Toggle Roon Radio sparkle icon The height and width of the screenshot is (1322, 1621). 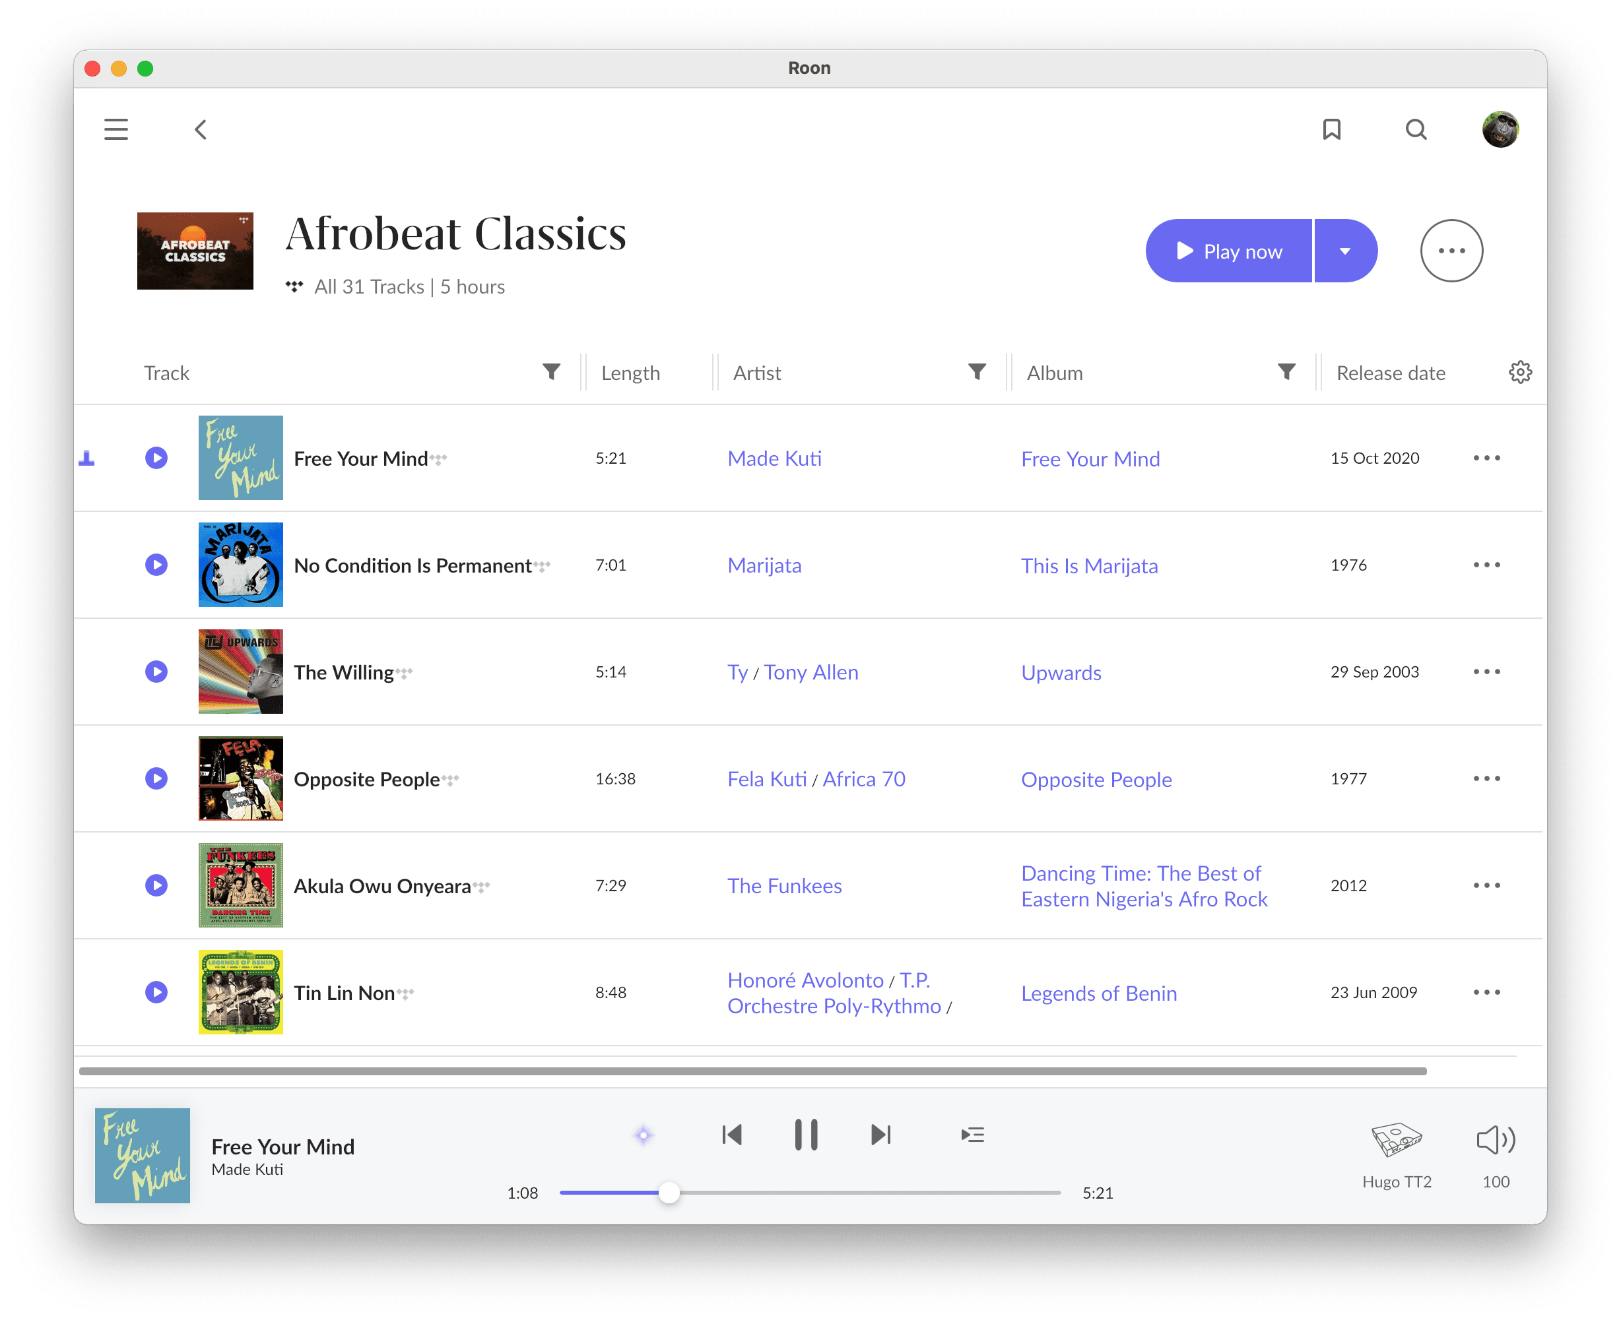pos(644,1135)
